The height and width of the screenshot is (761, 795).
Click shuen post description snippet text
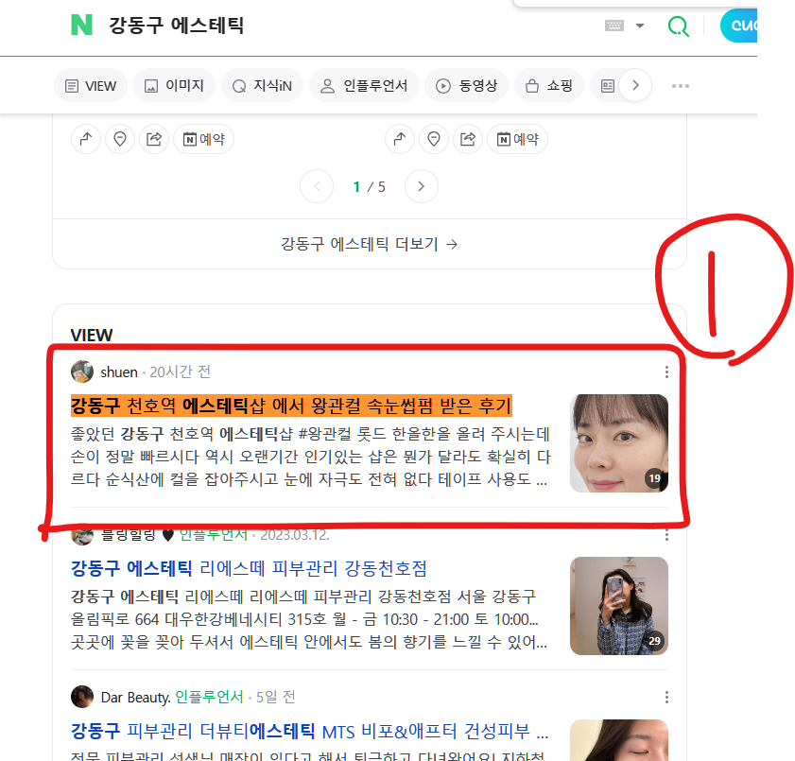point(310,457)
